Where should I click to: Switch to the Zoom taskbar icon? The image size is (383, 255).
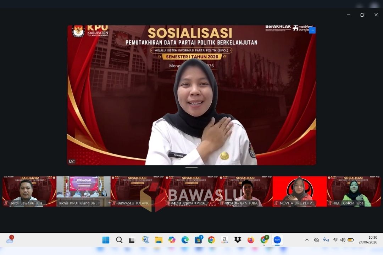click(277, 240)
